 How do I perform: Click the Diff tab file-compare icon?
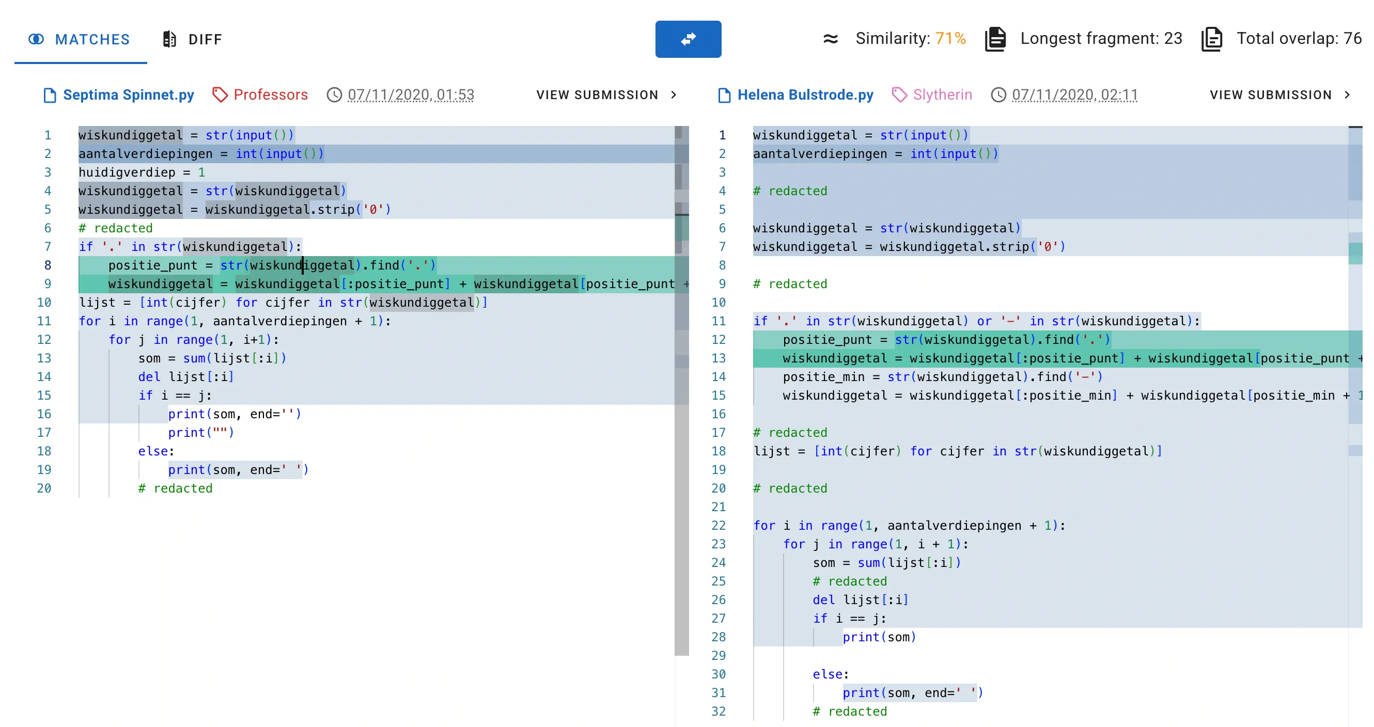click(x=169, y=39)
